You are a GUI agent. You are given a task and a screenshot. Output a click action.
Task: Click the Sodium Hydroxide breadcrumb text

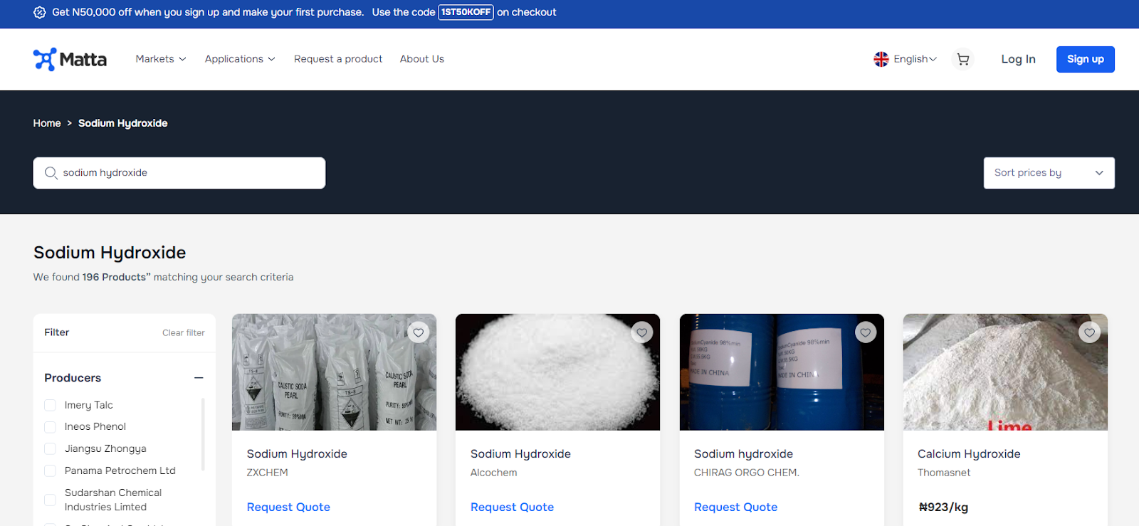(x=123, y=123)
